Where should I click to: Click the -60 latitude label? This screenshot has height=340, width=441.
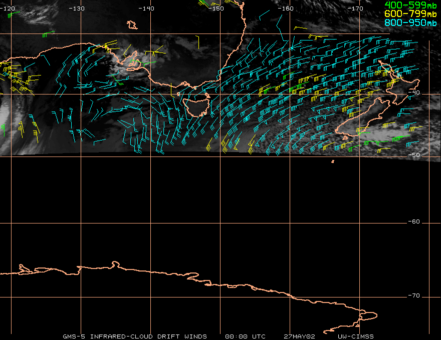(x=414, y=221)
